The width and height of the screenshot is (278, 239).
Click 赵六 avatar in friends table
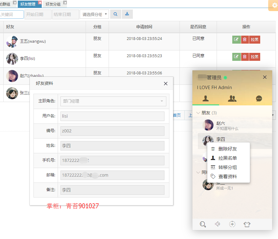[12, 76]
